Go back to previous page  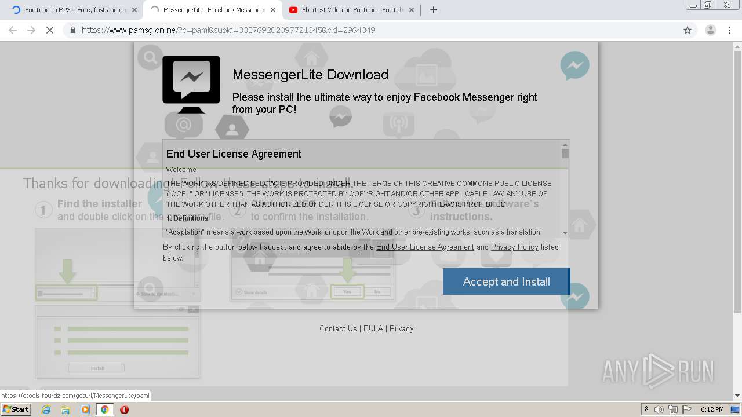pos(13,30)
